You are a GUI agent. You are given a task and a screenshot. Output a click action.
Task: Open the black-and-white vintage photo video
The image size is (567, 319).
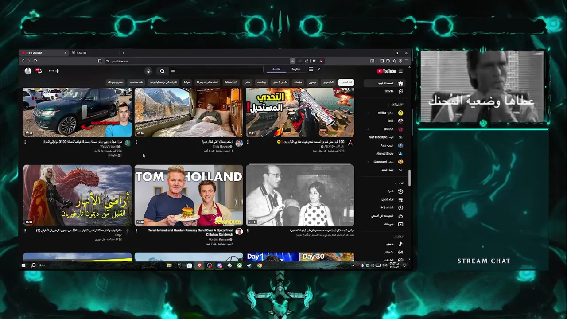(x=300, y=195)
